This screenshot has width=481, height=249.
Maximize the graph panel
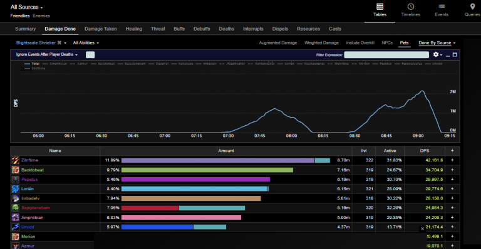[x=455, y=54]
